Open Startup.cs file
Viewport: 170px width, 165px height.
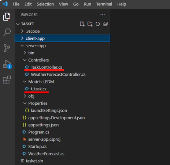point(37,147)
